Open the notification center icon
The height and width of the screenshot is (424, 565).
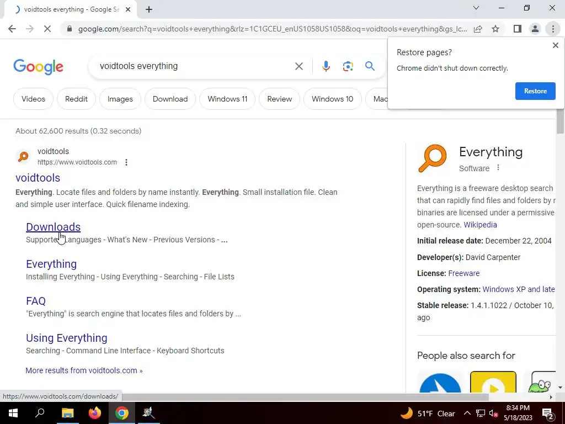click(x=548, y=413)
